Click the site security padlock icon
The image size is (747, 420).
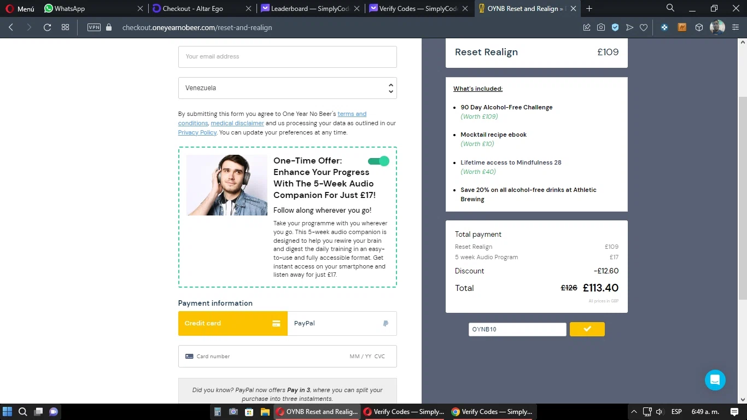click(109, 27)
